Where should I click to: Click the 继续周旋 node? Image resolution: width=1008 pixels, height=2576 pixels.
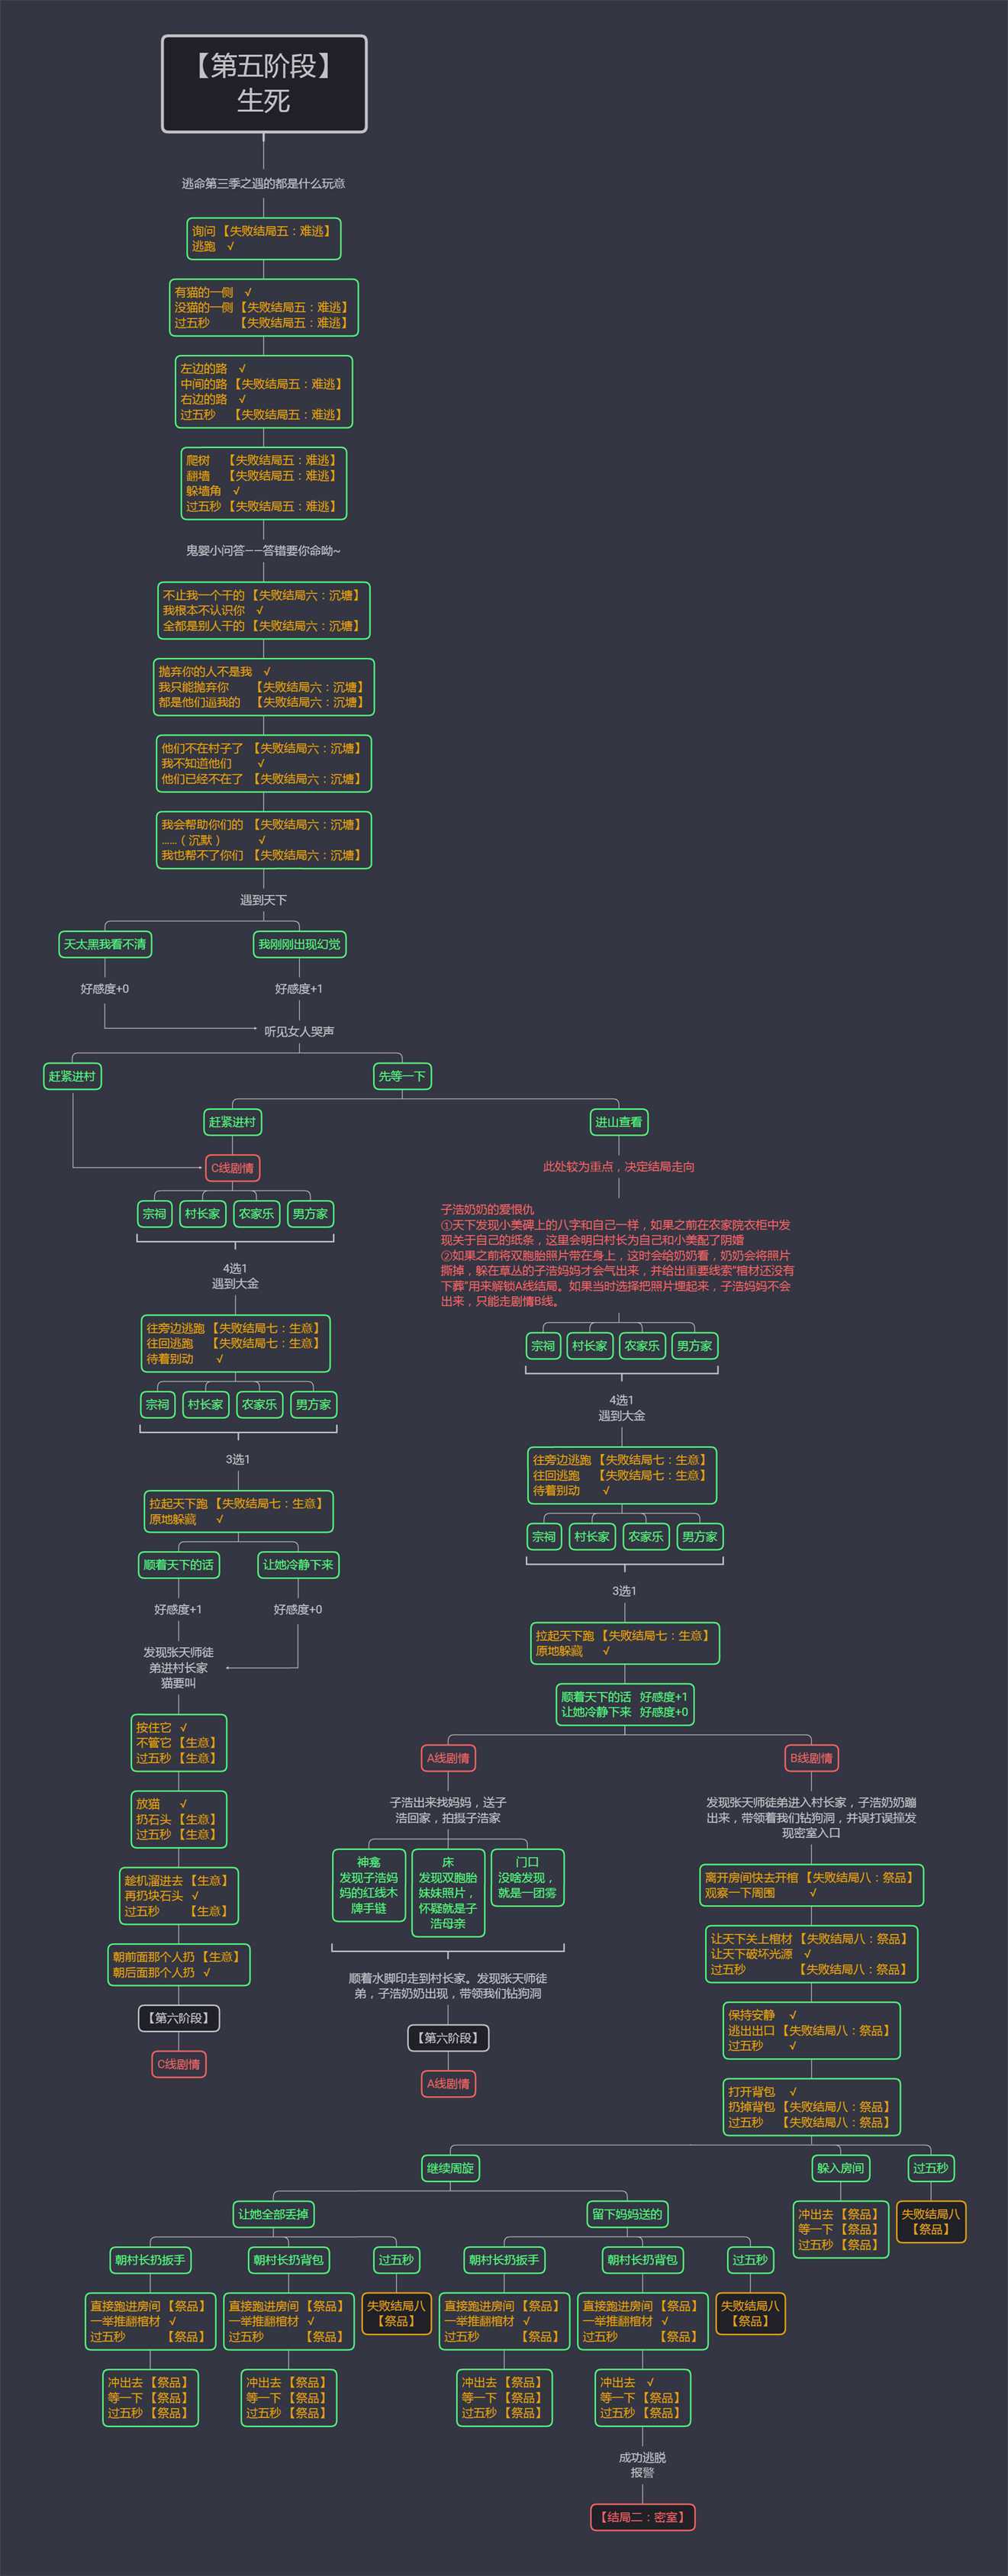[x=451, y=2168]
